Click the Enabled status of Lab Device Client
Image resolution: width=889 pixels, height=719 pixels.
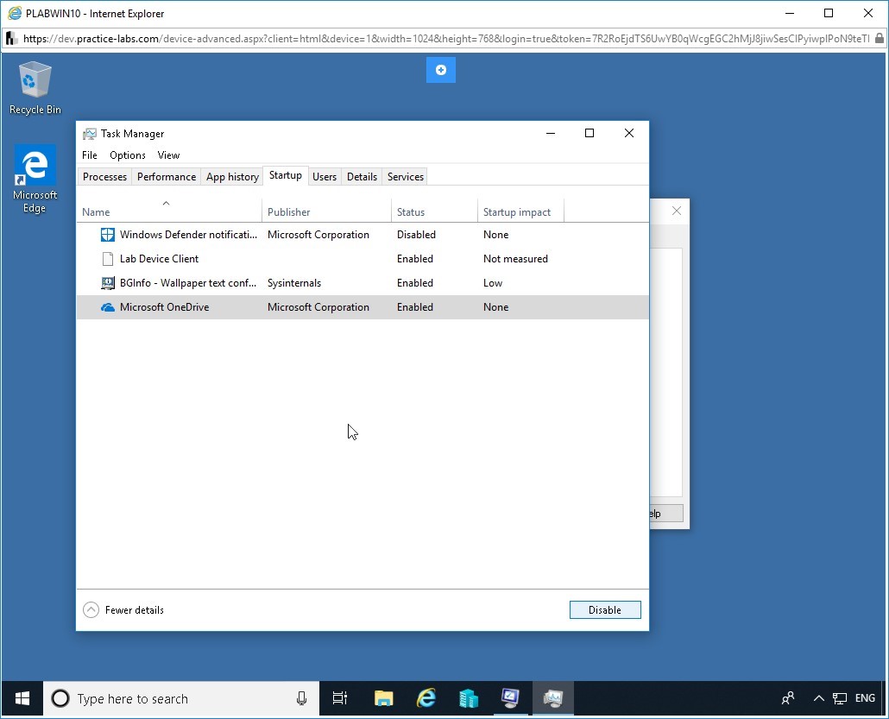[x=415, y=259]
